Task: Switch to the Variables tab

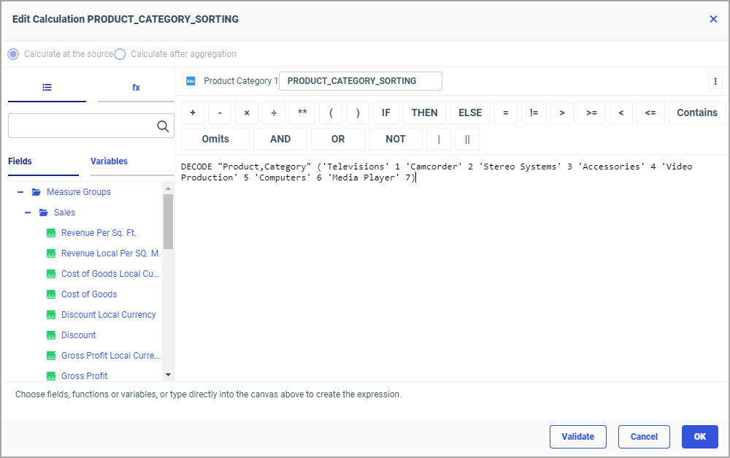Action: click(109, 161)
